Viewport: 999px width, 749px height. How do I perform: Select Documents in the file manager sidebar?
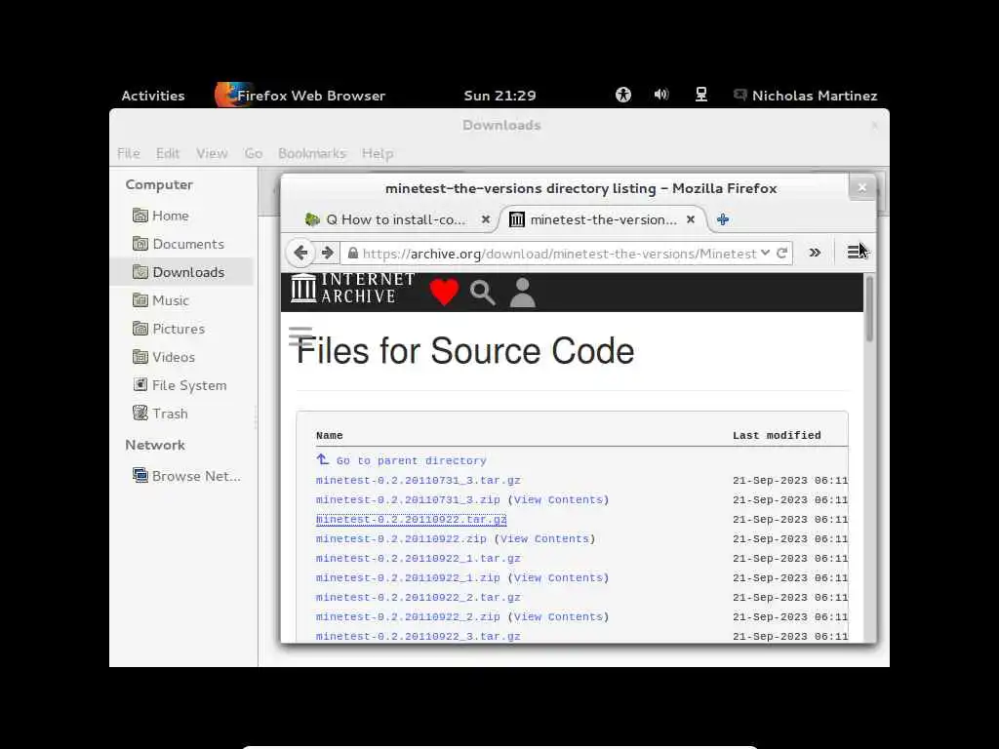coord(182,244)
